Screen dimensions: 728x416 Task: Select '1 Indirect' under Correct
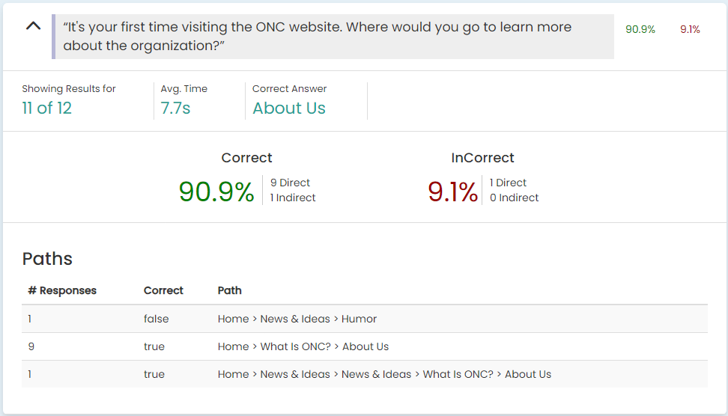293,198
